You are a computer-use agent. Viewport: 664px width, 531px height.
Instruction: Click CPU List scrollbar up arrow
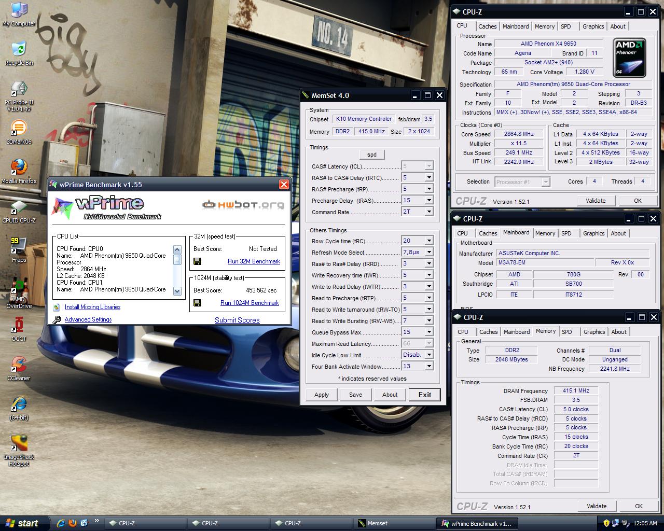(177, 250)
